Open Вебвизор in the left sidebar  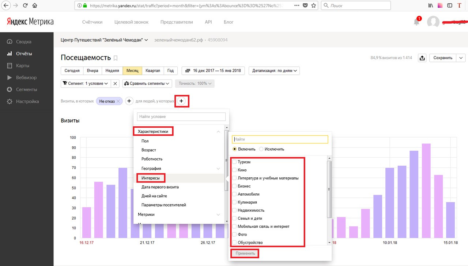tap(26, 77)
